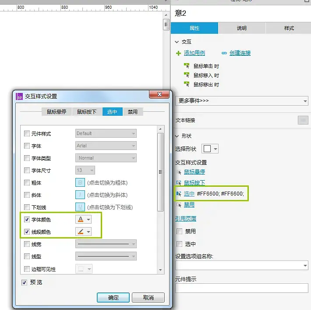Viewport: 311px width, 310px height.
Task: Tick the 粗体 checkbox
Action: click(27, 183)
